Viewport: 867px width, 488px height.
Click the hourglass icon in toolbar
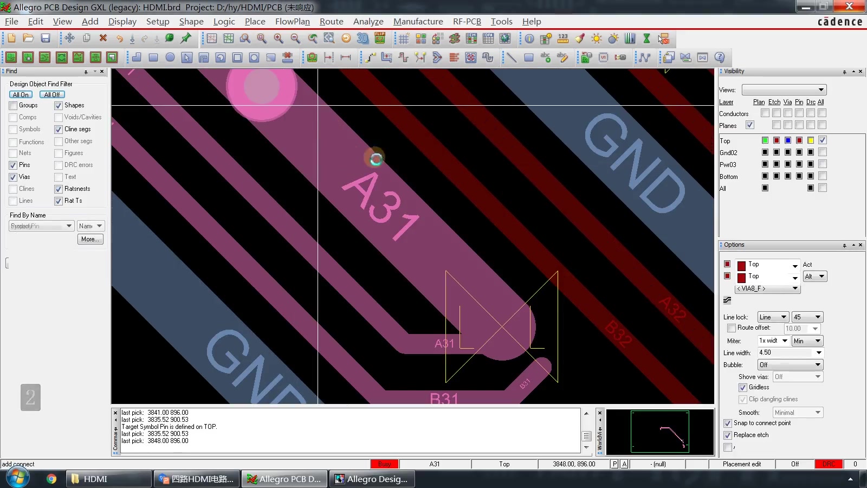[x=646, y=38]
